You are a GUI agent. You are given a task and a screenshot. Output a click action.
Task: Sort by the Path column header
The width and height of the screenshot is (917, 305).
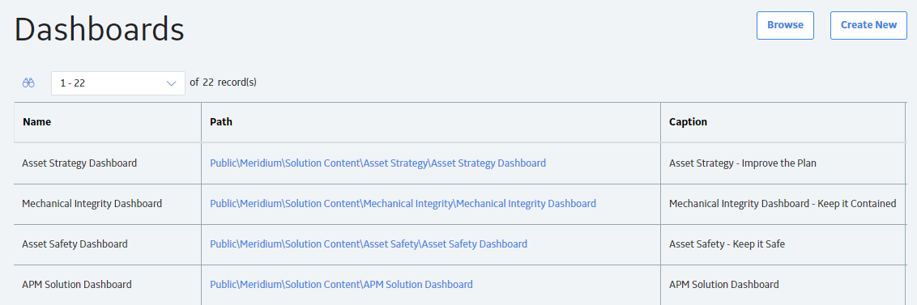(x=221, y=122)
